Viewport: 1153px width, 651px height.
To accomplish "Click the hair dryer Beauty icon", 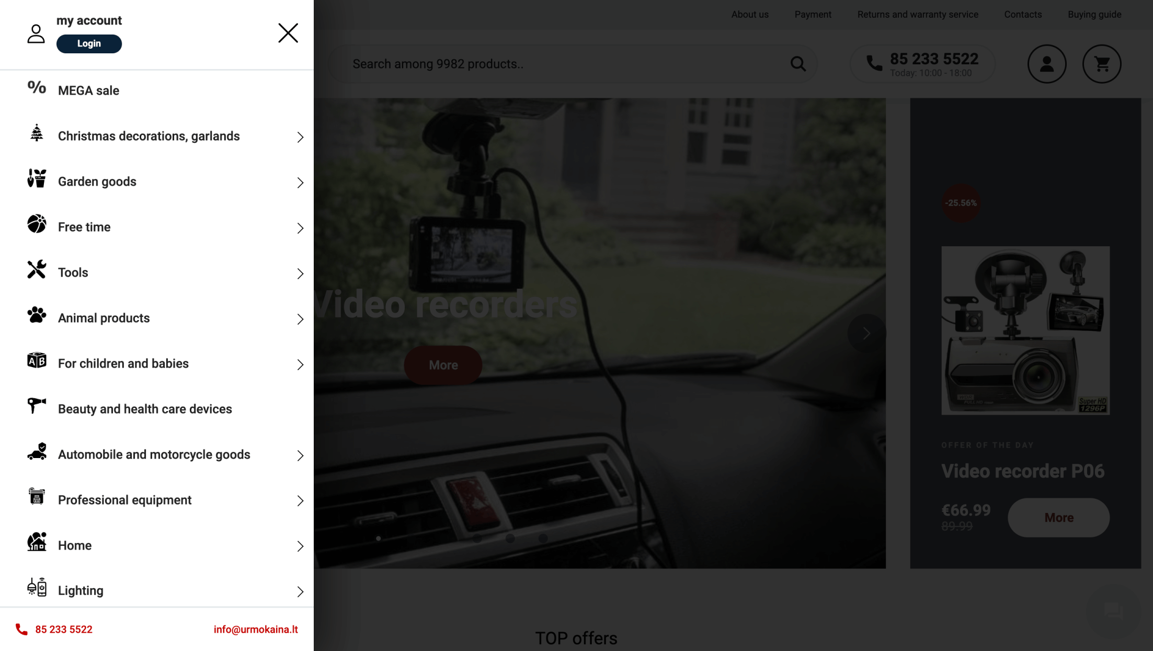I will (37, 405).
